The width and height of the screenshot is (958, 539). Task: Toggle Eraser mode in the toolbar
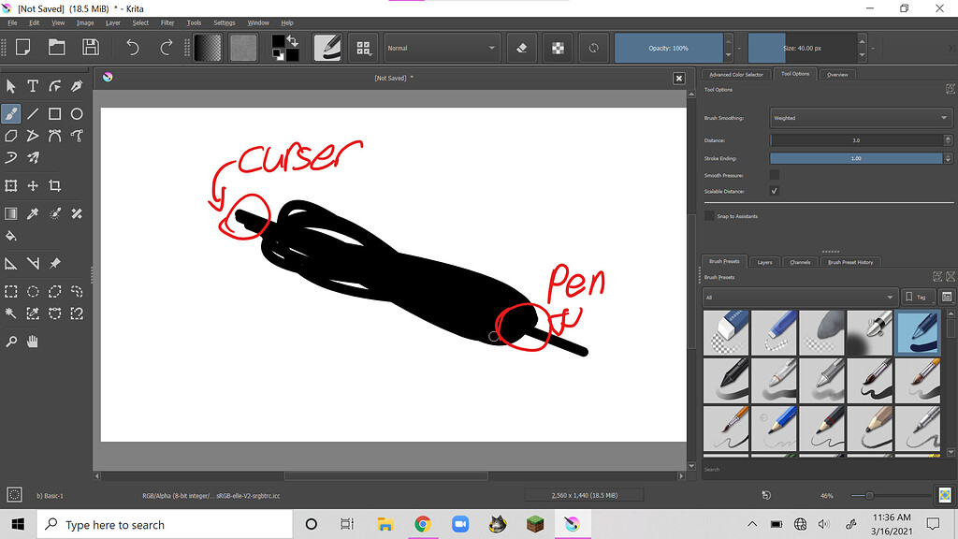point(521,47)
